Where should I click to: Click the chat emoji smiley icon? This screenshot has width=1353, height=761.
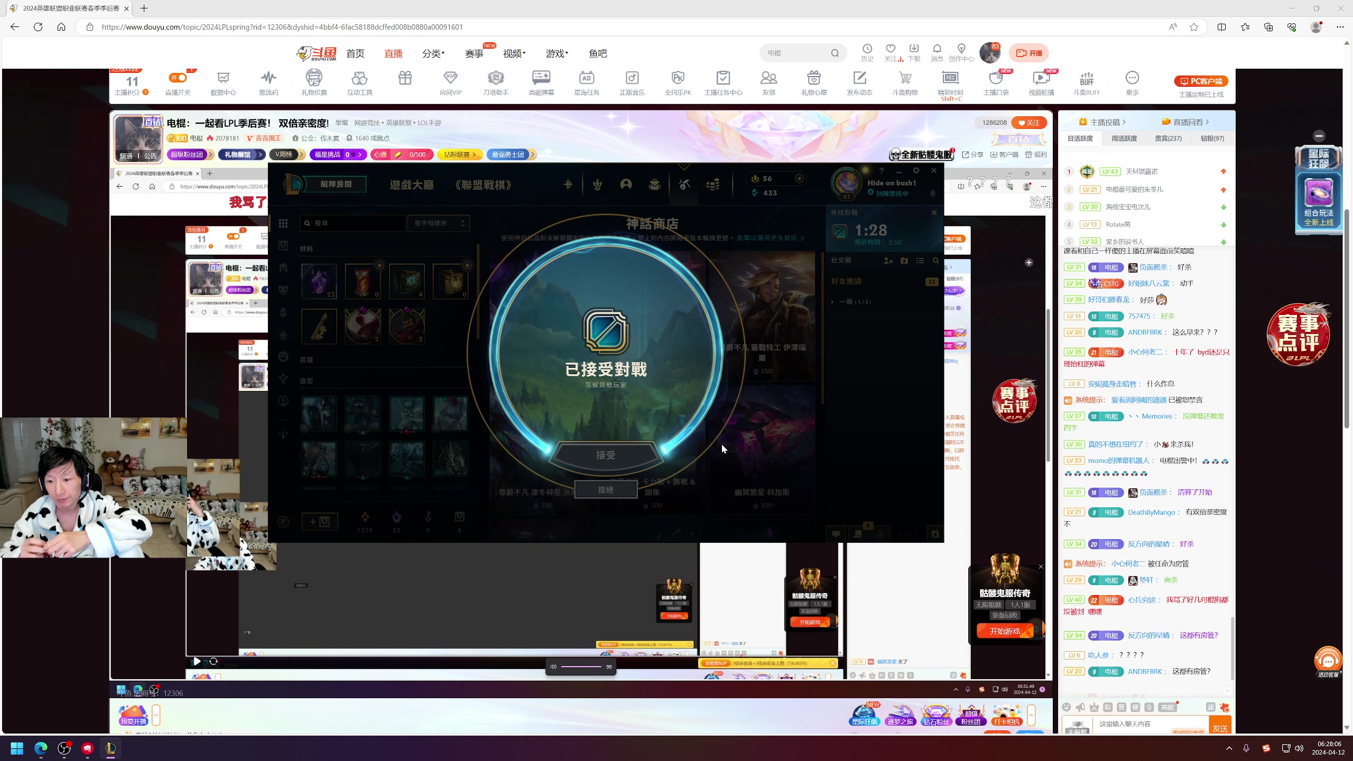pos(1067,707)
